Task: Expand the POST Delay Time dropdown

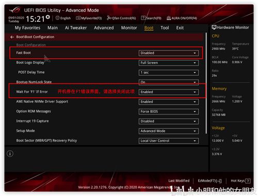Action: pyautogui.click(x=169, y=73)
